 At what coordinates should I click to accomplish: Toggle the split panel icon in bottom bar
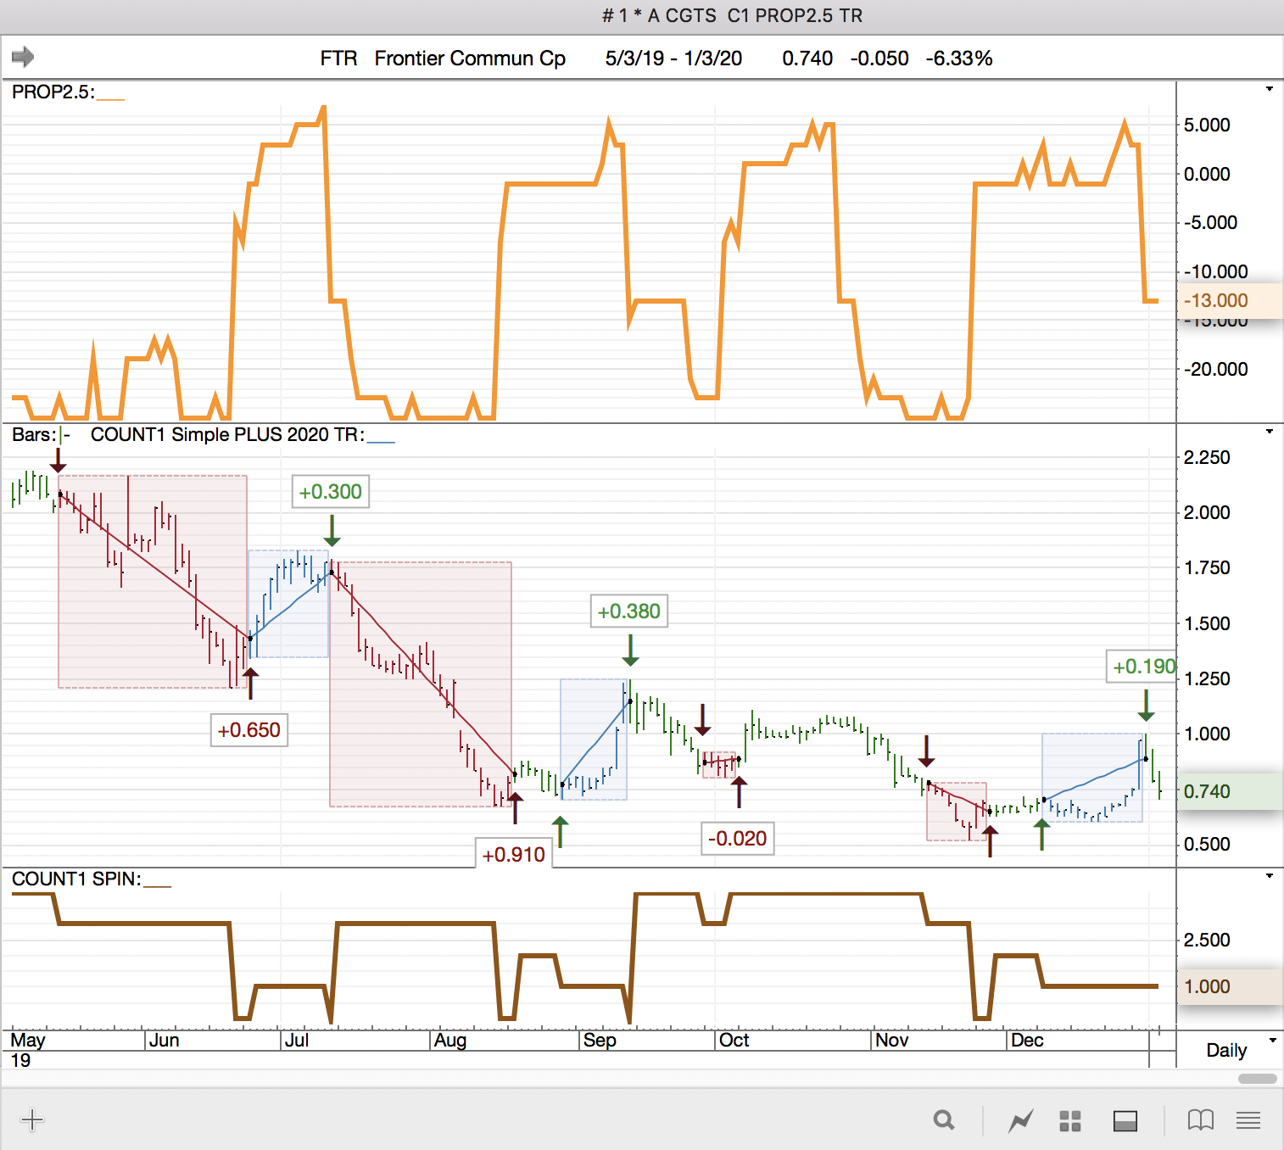(1125, 1120)
